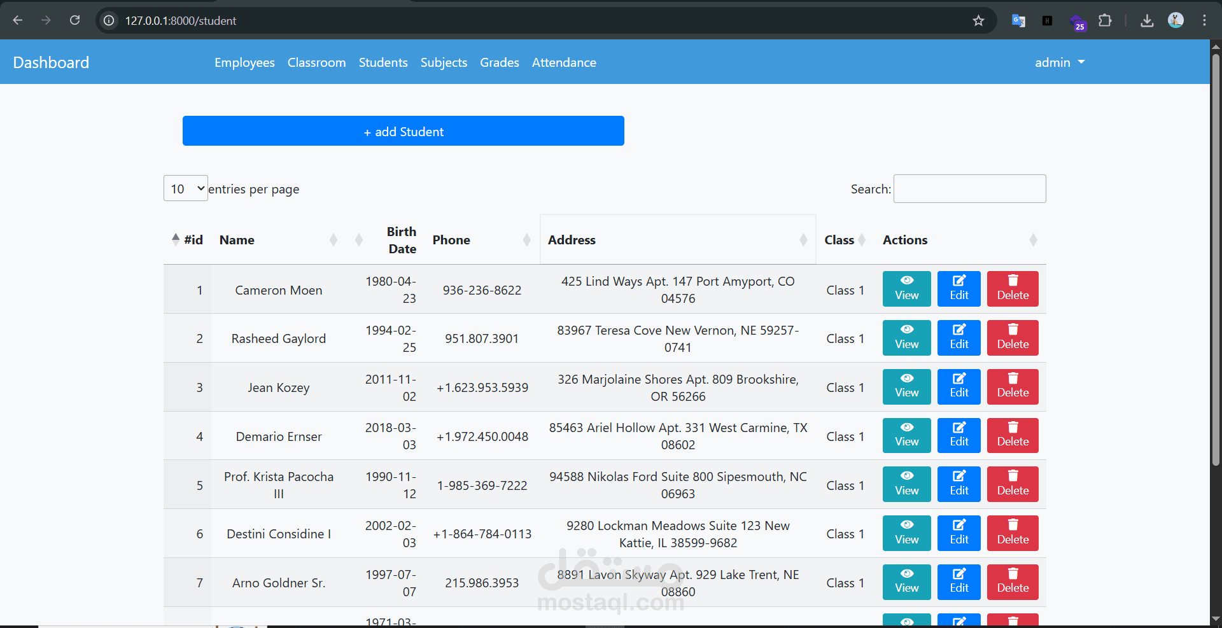View student Destini Considine I
The width and height of the screenshot is (1222, 628).
pos(906,533)
